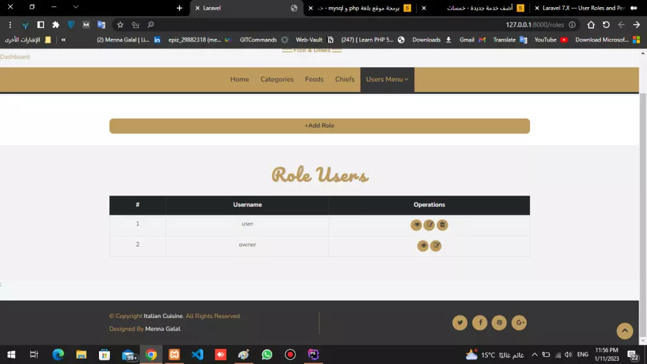Open the Twitter footer link
Screen dimensions: 647x364
point(459,323)
